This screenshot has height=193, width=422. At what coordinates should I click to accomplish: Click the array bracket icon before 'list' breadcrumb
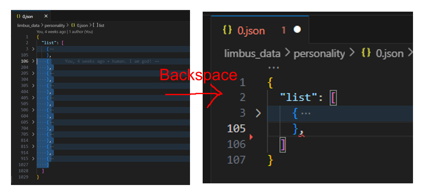[x=95, y=25]
